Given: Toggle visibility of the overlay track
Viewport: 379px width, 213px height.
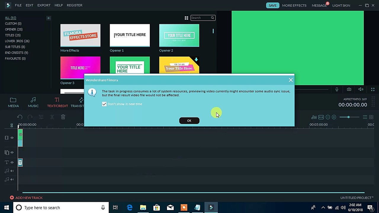Looking at the screenshot, I should tap(12, 153).
